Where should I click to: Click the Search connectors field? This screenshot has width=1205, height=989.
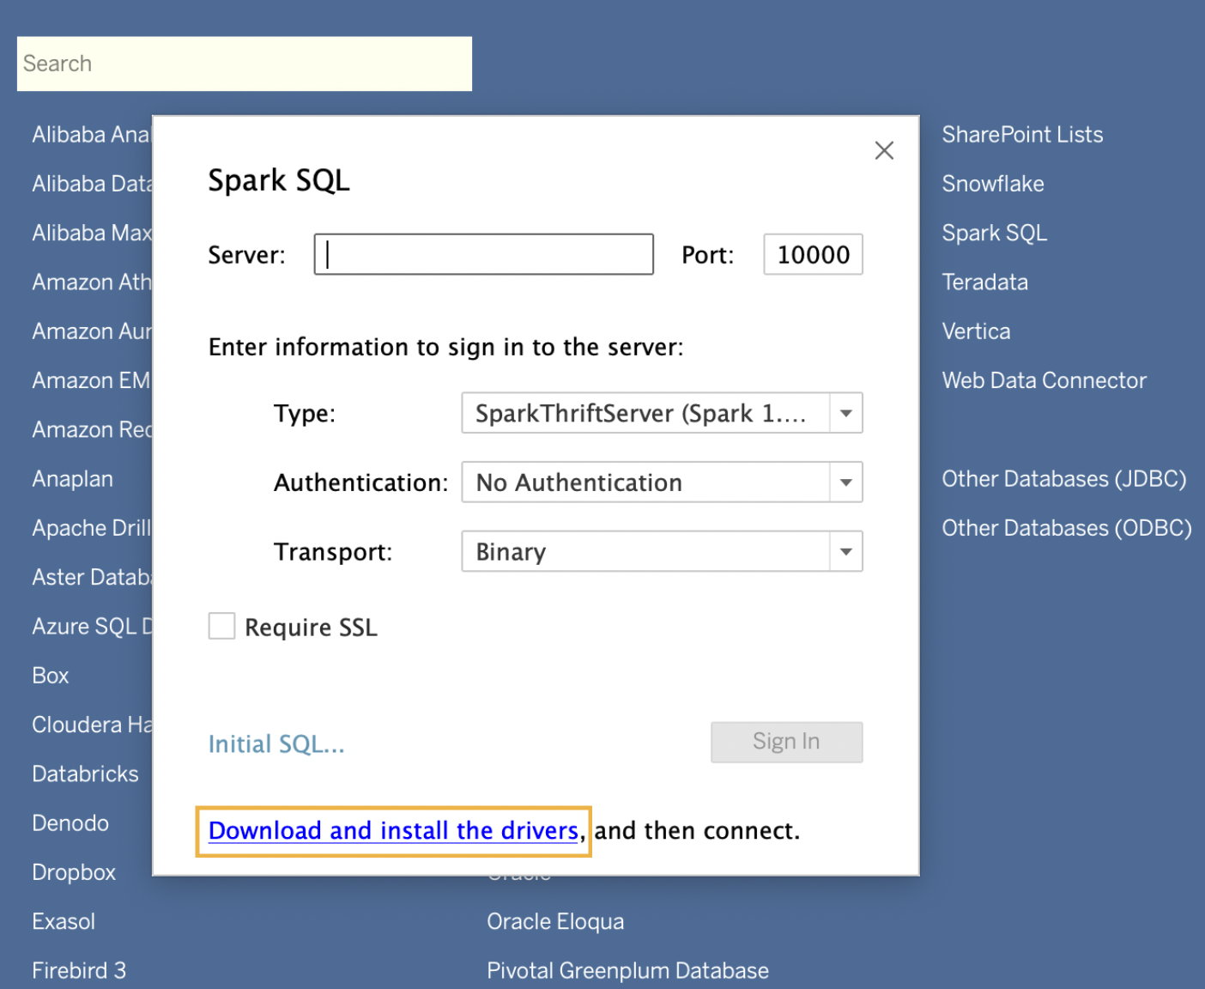[x=245, y=64]
